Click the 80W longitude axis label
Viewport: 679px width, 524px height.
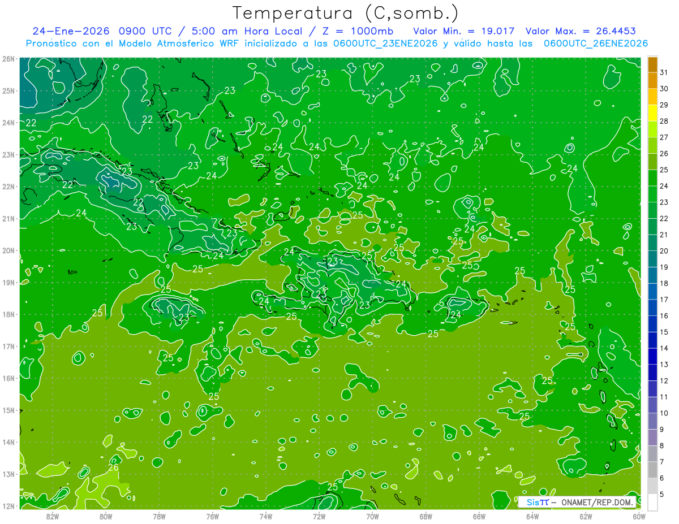pos(106,516)
